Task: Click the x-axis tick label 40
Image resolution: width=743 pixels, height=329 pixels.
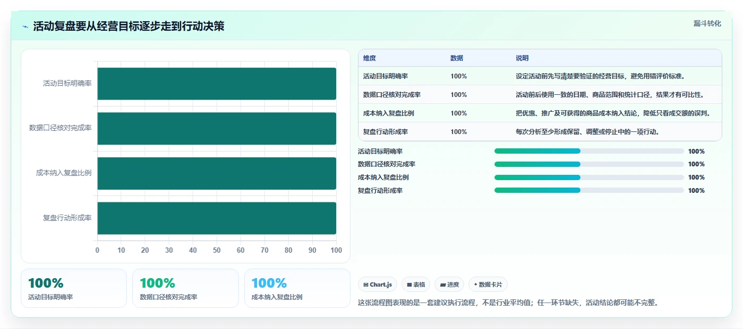Action: coord(193,250)
